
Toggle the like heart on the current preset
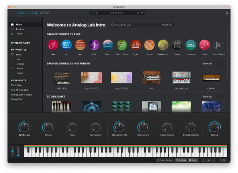(x=96, y=13)
